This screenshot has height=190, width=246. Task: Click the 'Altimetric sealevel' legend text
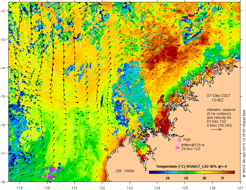coord(221,110)
